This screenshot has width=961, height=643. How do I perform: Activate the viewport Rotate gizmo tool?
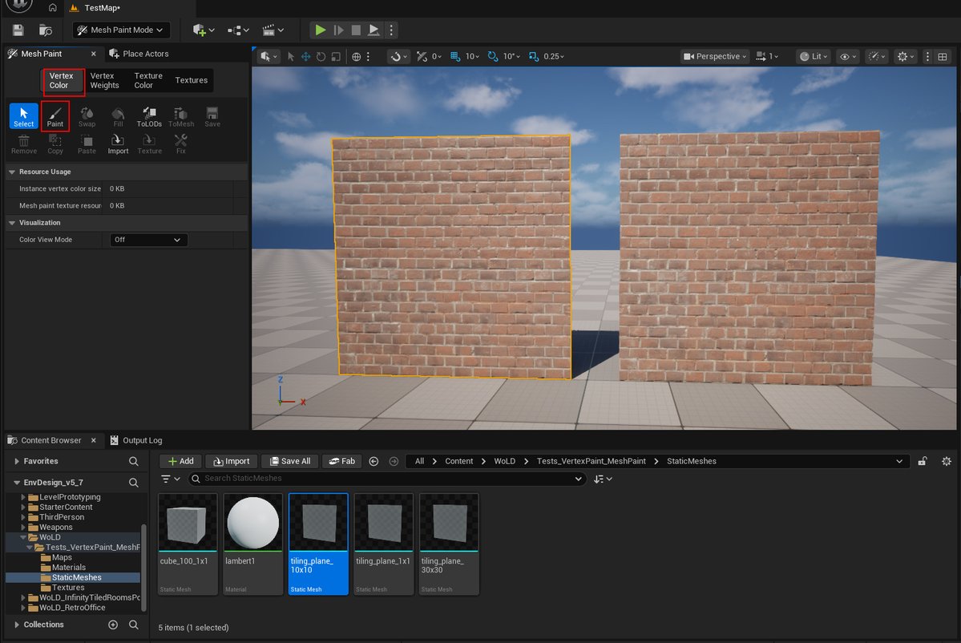click(x=321, y=56)
